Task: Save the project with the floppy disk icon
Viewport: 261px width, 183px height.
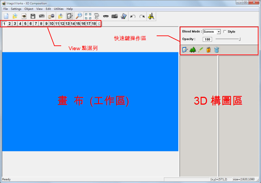Action: click(33, 16)
